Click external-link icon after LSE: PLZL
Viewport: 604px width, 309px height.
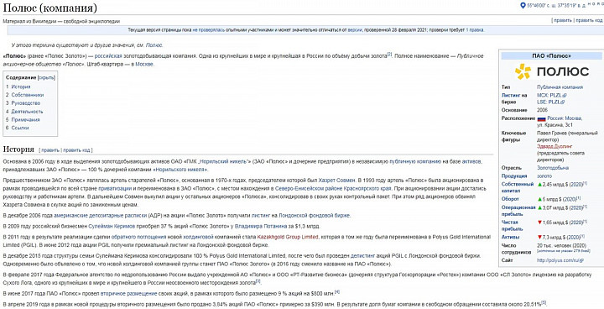tap(562, 102)
